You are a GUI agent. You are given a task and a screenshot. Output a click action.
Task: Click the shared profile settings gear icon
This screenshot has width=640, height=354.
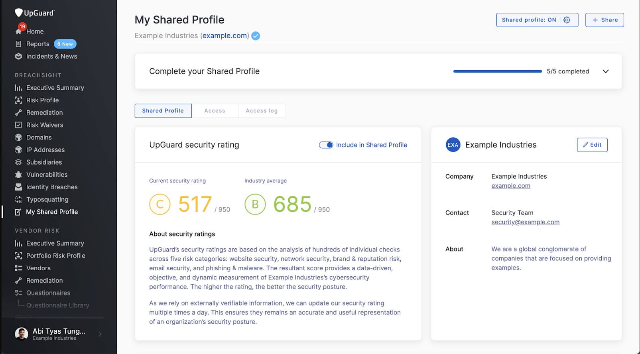[567, 20]
